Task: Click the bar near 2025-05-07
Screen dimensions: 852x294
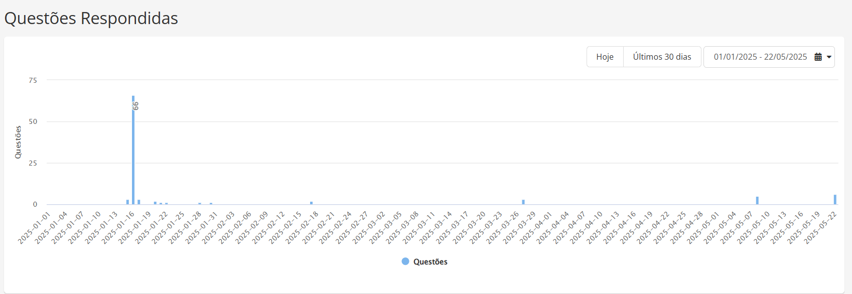Action: [757, 201]
